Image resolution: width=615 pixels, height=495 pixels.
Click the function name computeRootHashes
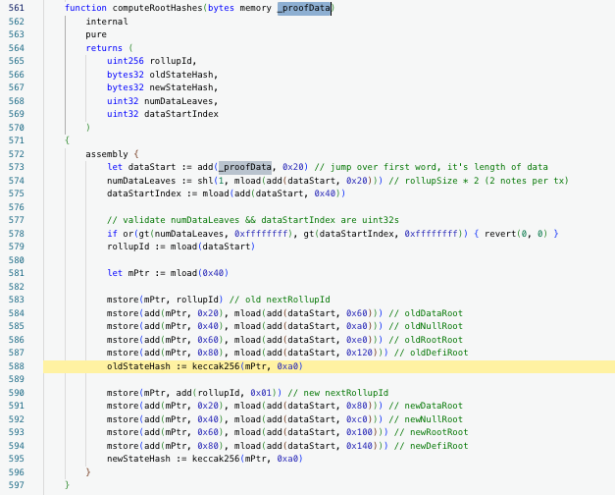pos(157,8)
